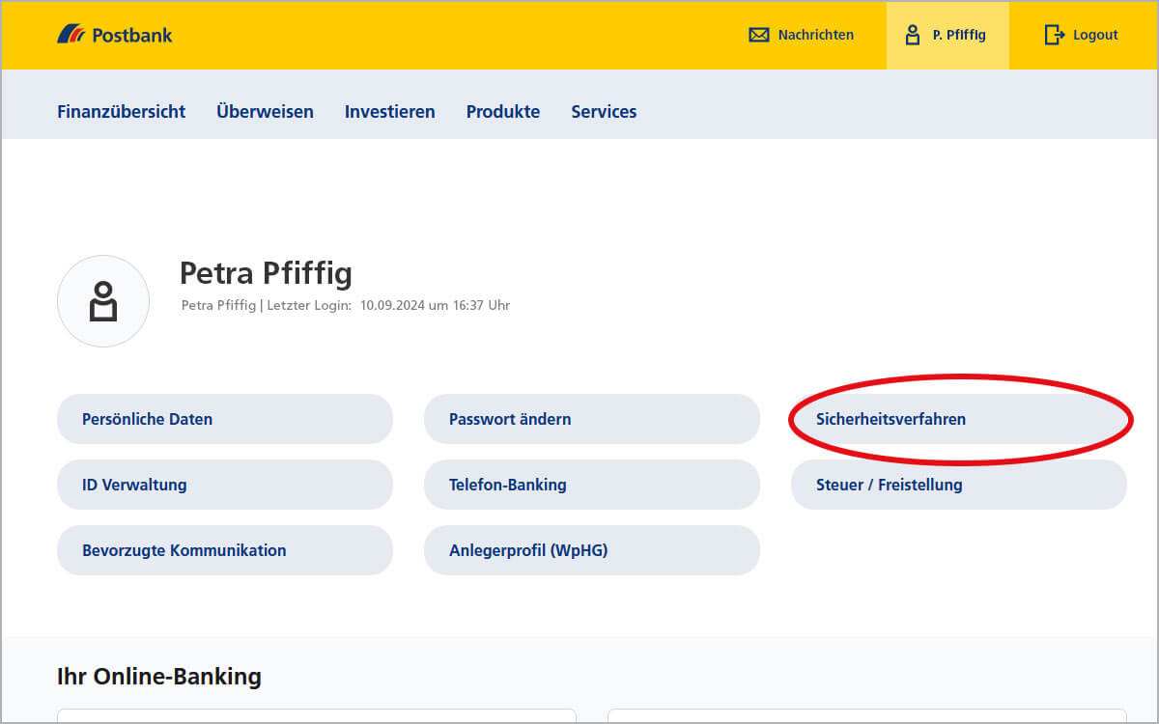Viewport: 1159px width, 724px height.
Task: Open the circled Sicherheitsverfahren button
Action: 958,419
